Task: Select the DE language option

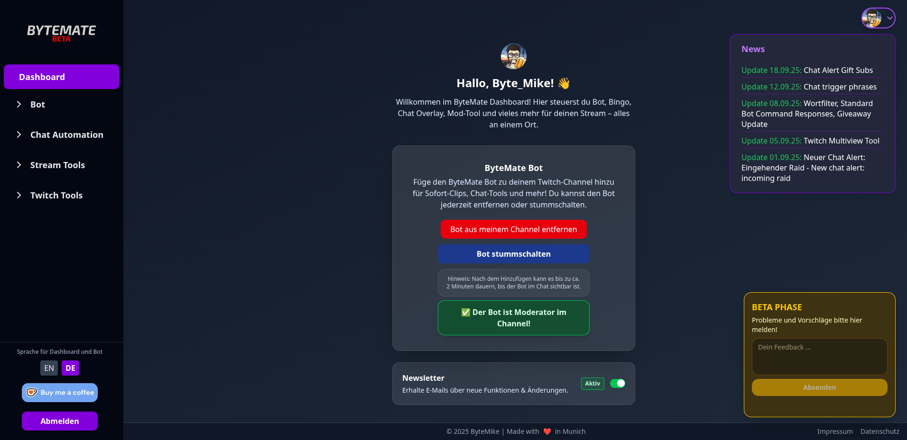Action: pos(70,368)
